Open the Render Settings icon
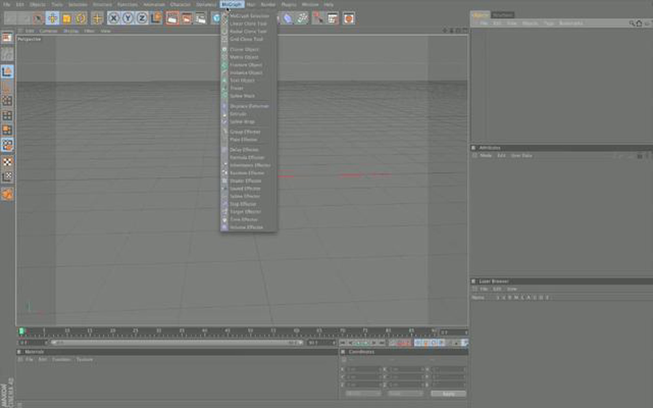Image resolution: width=653 pixels, height=408 pixels. coord(201,18)
